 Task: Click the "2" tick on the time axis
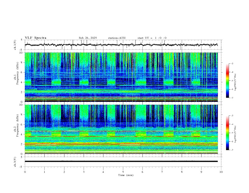(64, 172)
